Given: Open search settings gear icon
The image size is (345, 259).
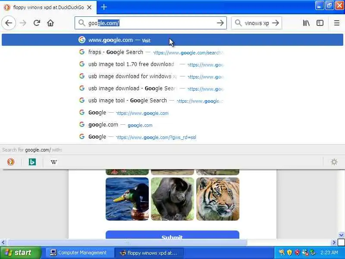Looking at the screenshot, I should 334,162.
